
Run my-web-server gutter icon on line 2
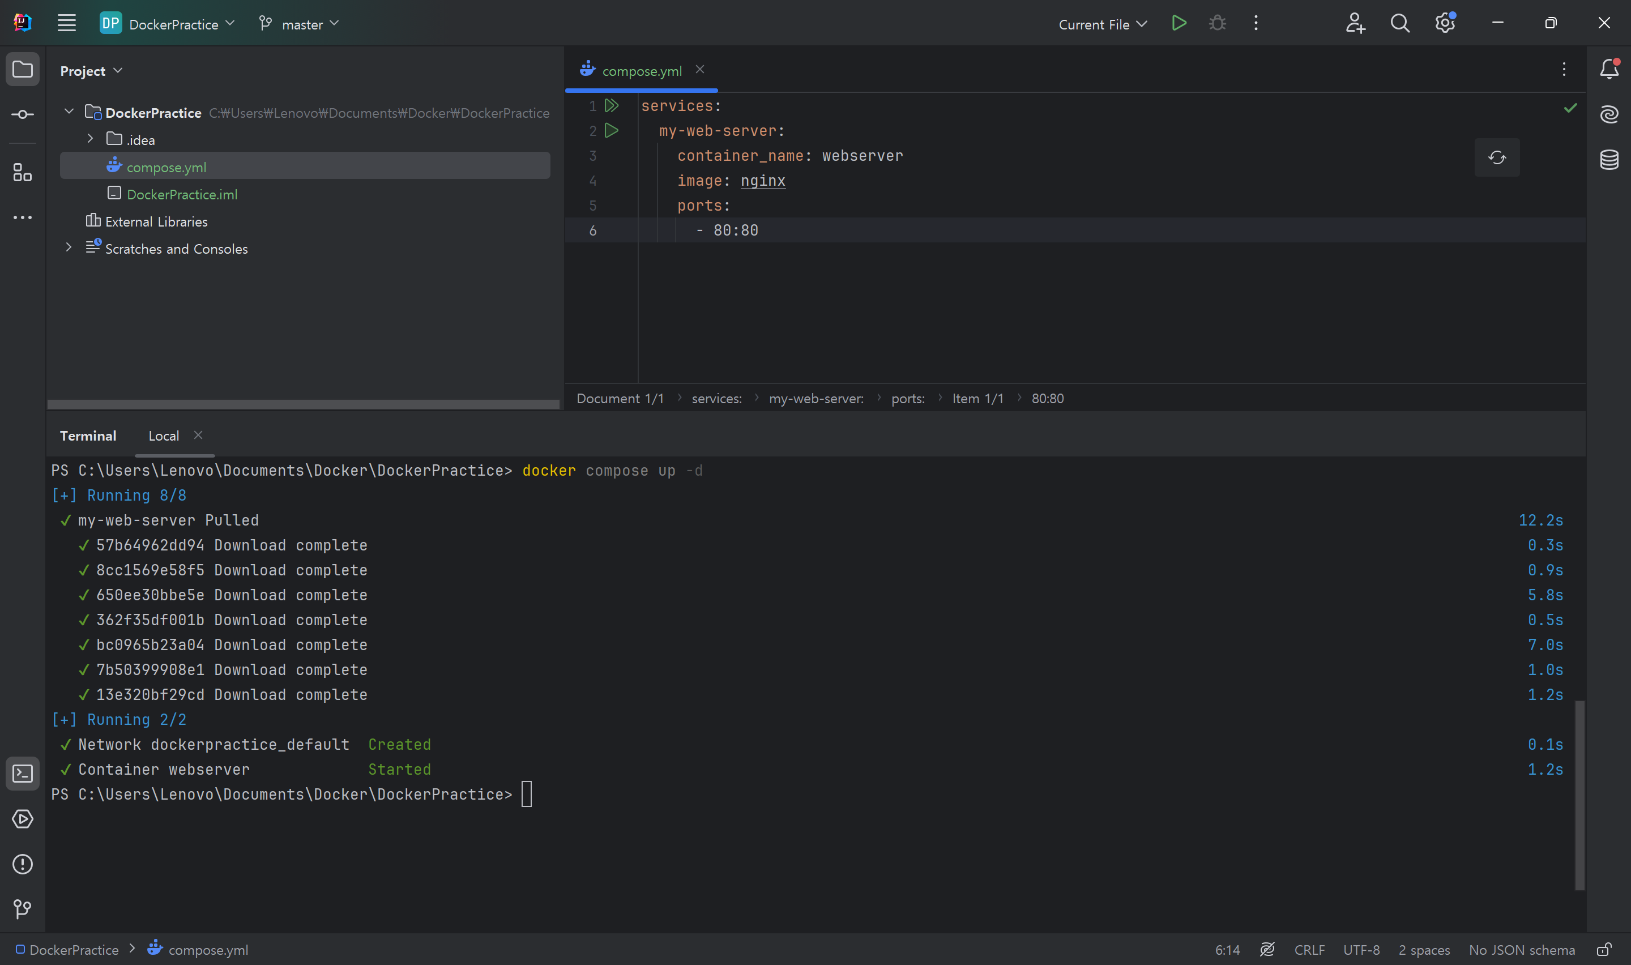click(612, 131)
